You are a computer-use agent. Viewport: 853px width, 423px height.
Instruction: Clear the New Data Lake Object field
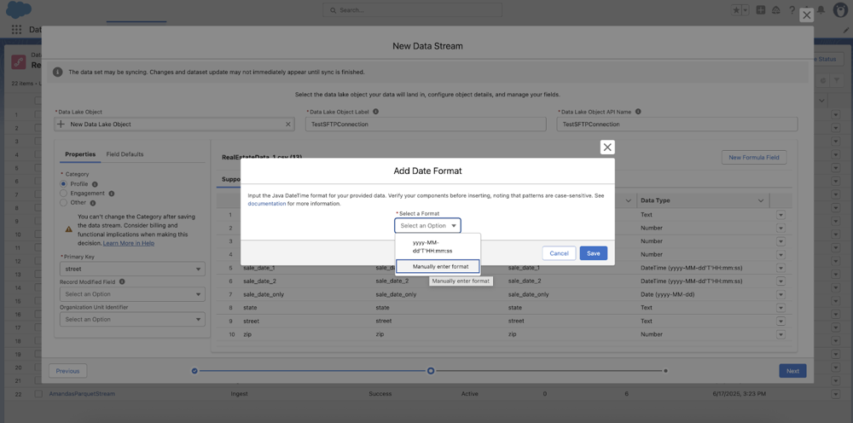click(288, 125)
